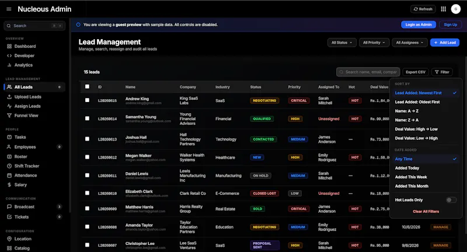Viewport: 467px width, 252px height.
Task: Check the box for Andrew King
Action: coord(87,100)
